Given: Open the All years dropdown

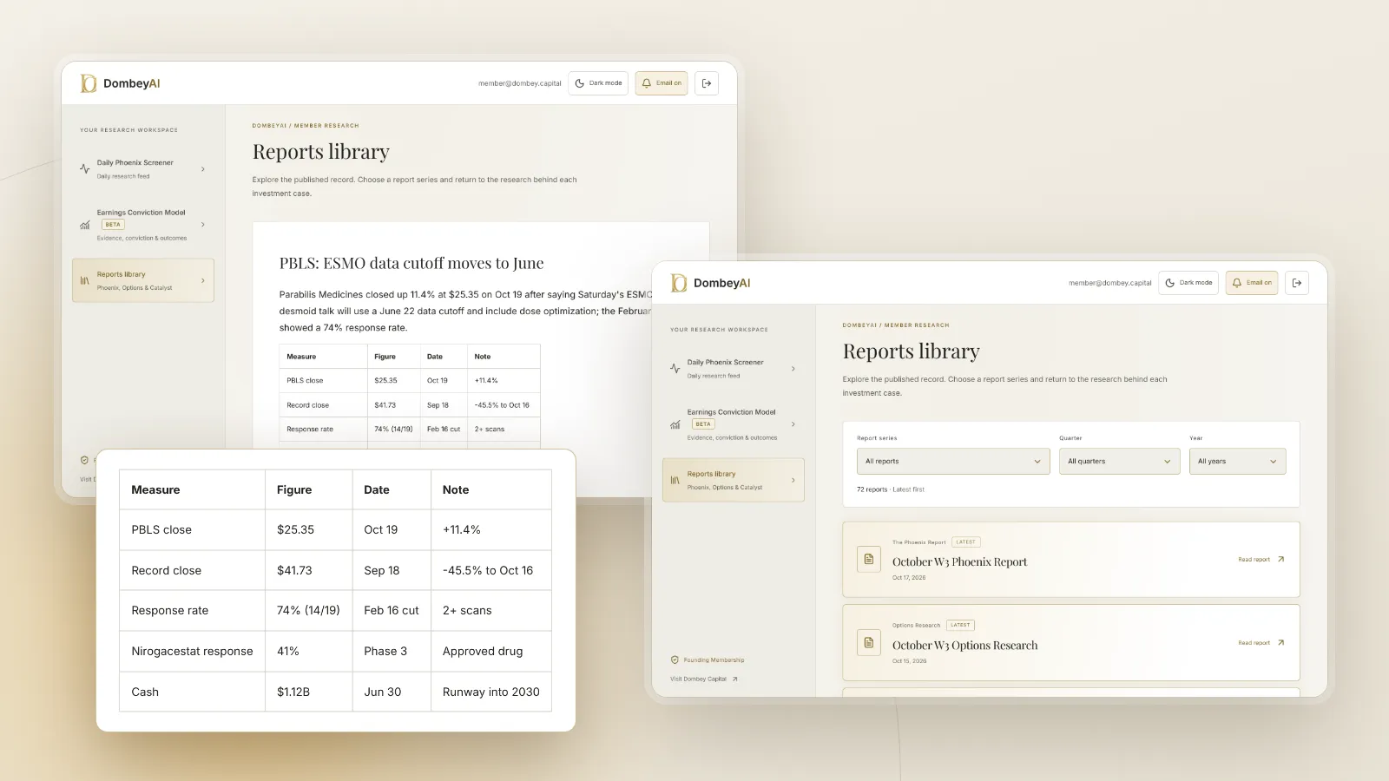Looking at the screenshot, I should pos(1237,462).
